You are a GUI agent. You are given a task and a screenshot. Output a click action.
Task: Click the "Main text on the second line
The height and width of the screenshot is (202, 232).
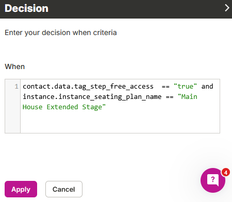188,97
